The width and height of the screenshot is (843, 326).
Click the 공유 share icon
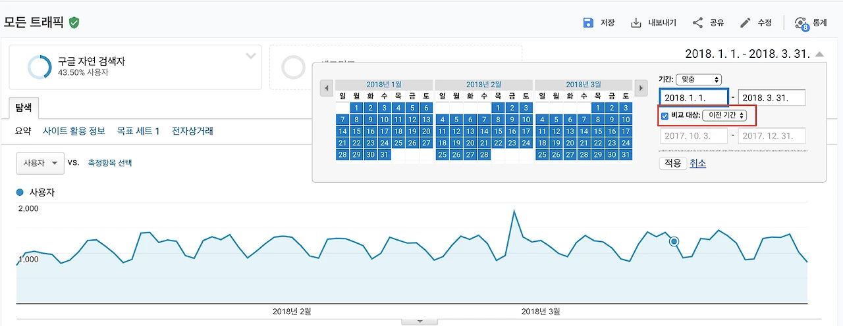698,23
